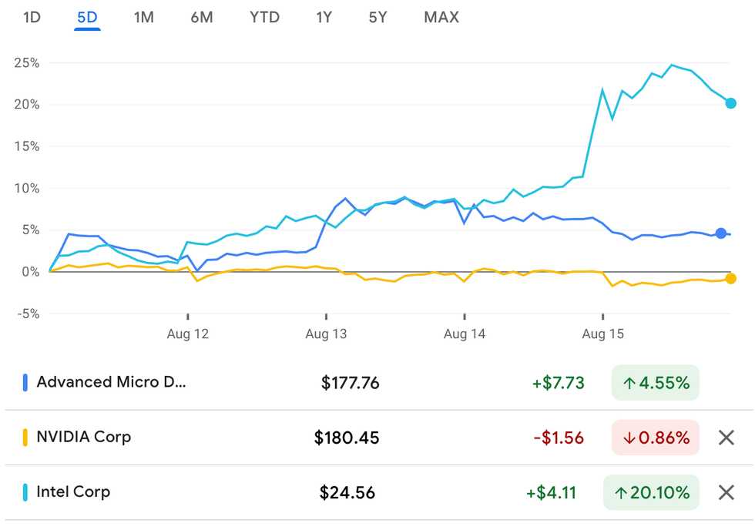Click the Intel cyan color marker
The image size is (755, 530).
click(x=25, y=492)
